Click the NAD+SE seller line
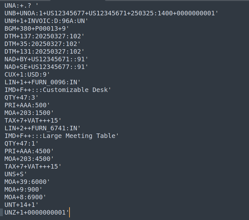The width and height of the screenshot is (249, 220). pyautogui.click(x=46, y=67)
